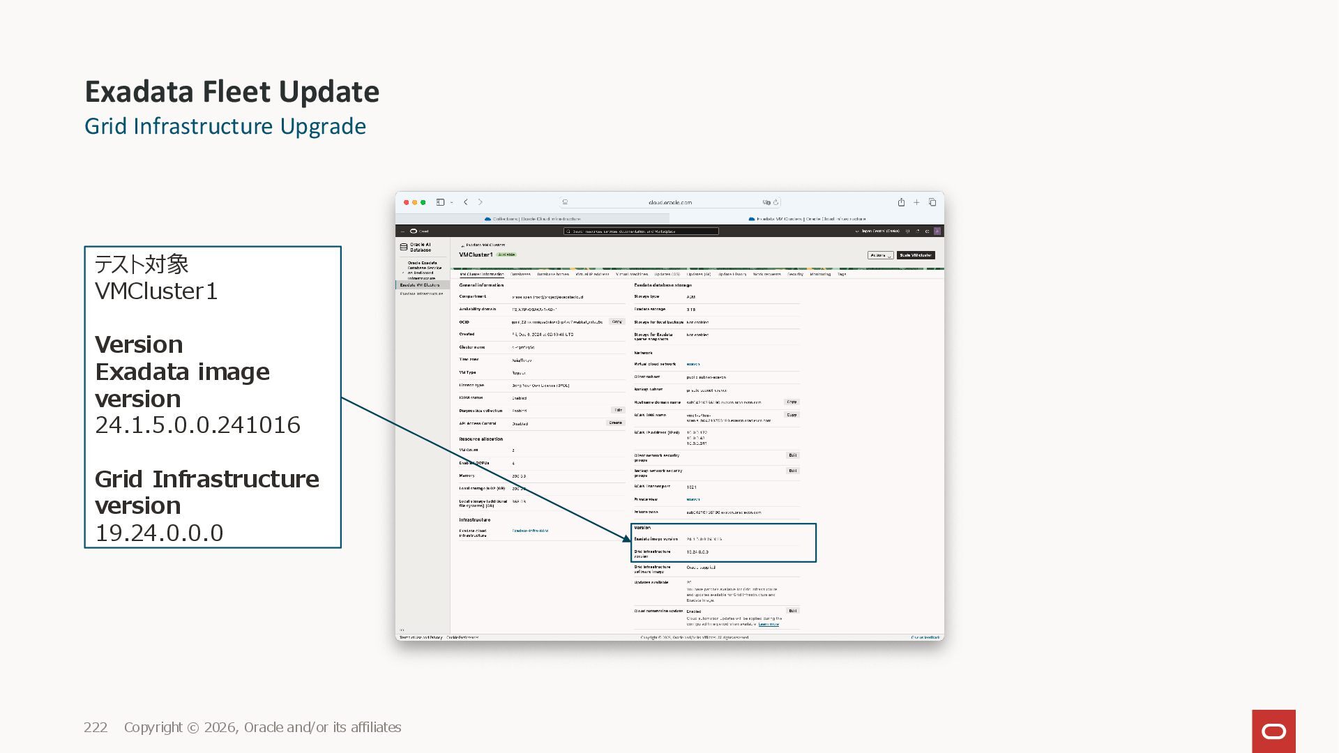Image resolution: width=1339 pixels, height=753 pixels.
Task: Click the tab overview icon
Action: (932, 202)
